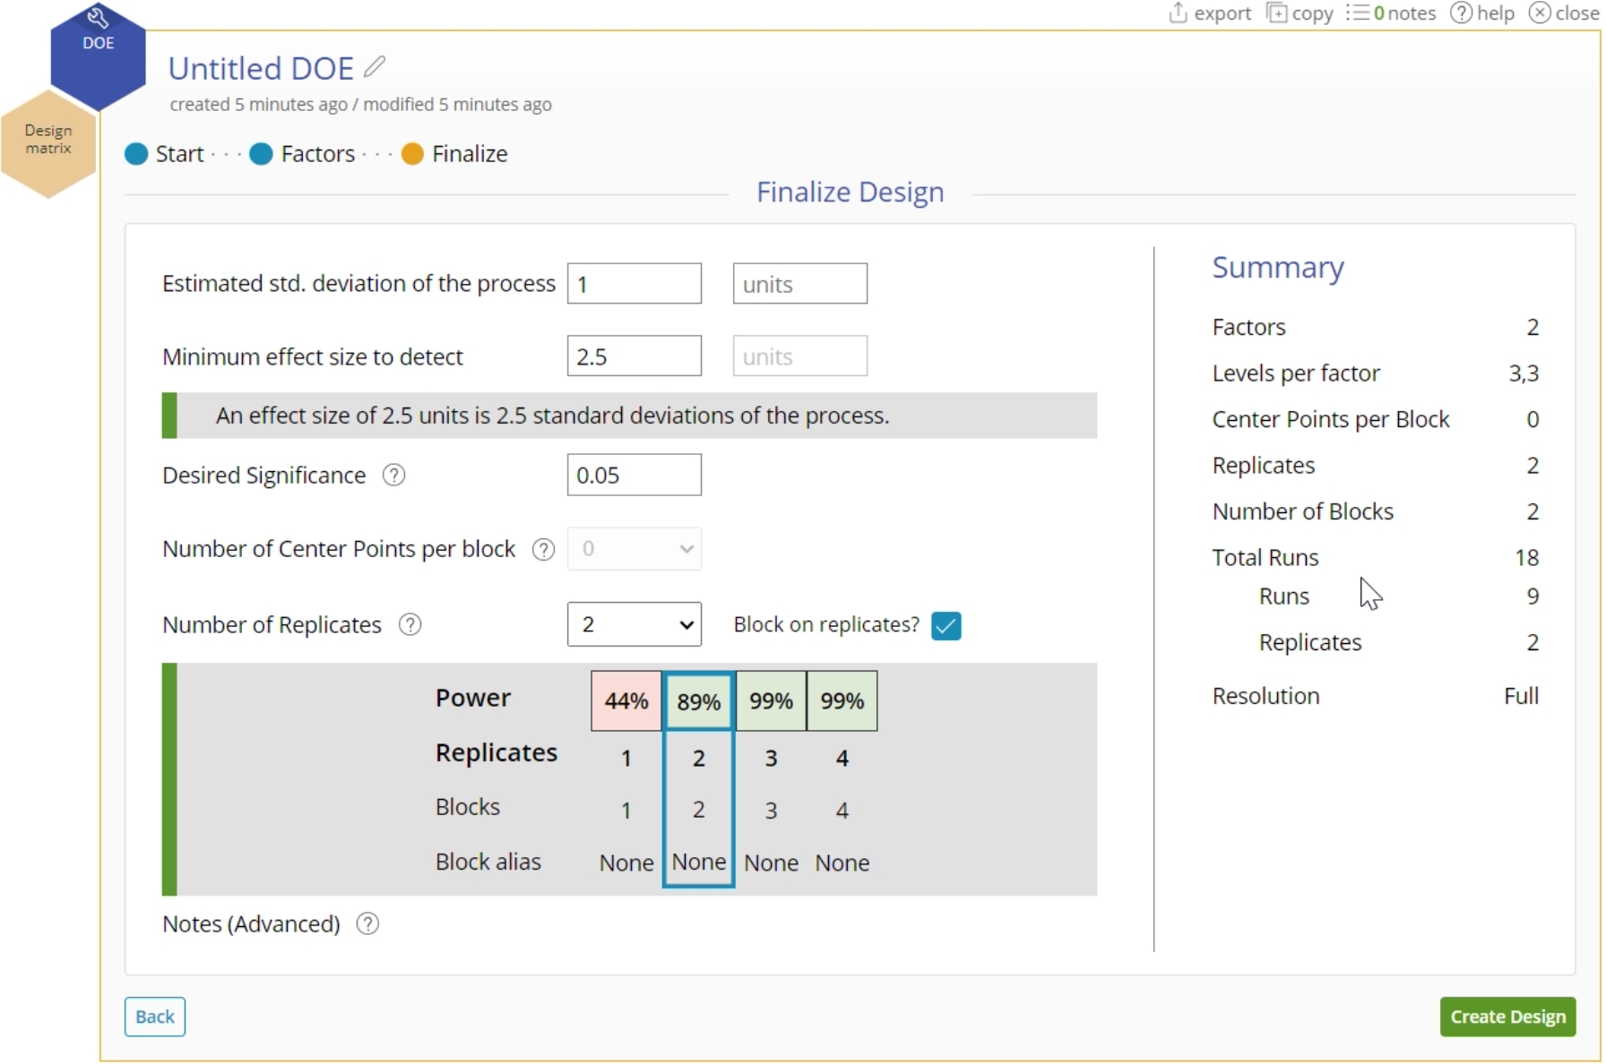1606x1064 pixels.
Task: Select the 44% power cell
Action: click(x=626, y=700)
